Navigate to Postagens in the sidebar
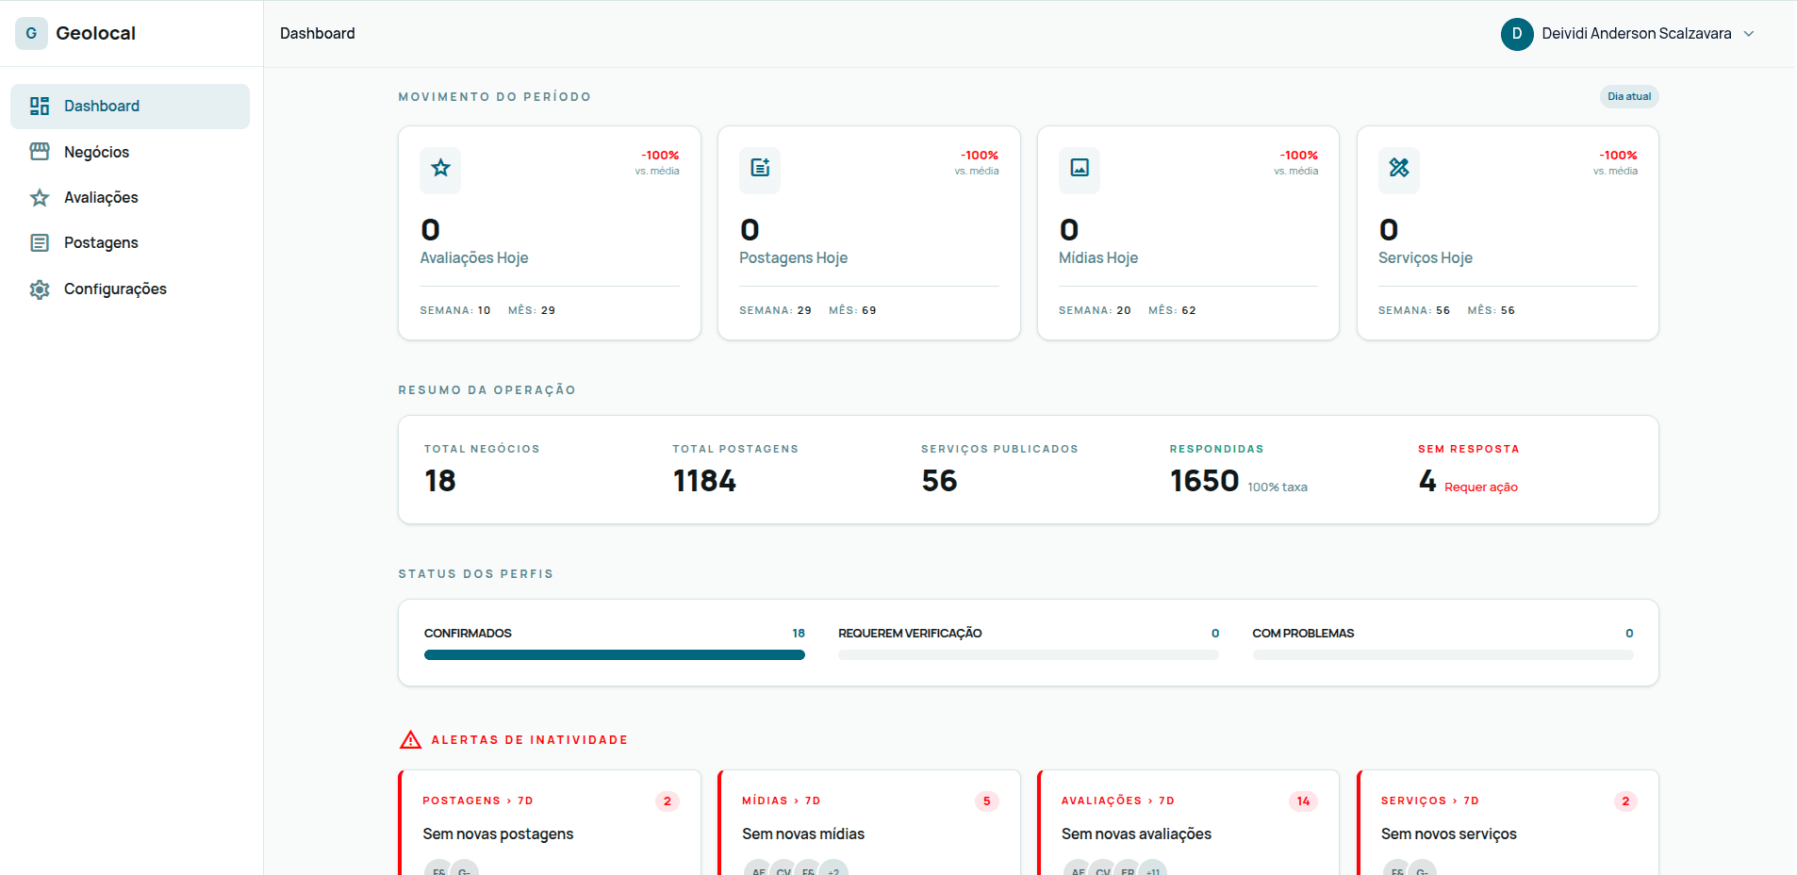This screenshot has height=875, width=1797. point(130,242)
